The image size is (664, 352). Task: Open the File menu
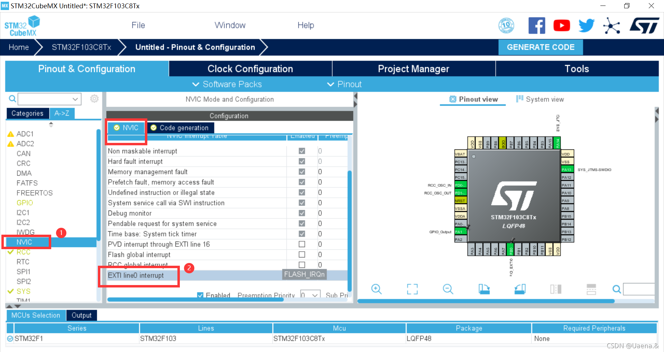[x=138, y=25]
